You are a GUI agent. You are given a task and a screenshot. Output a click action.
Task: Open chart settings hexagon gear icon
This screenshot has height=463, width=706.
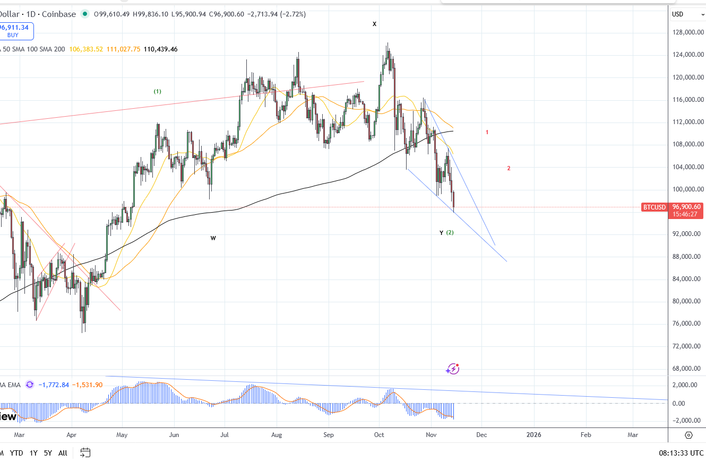688,435
